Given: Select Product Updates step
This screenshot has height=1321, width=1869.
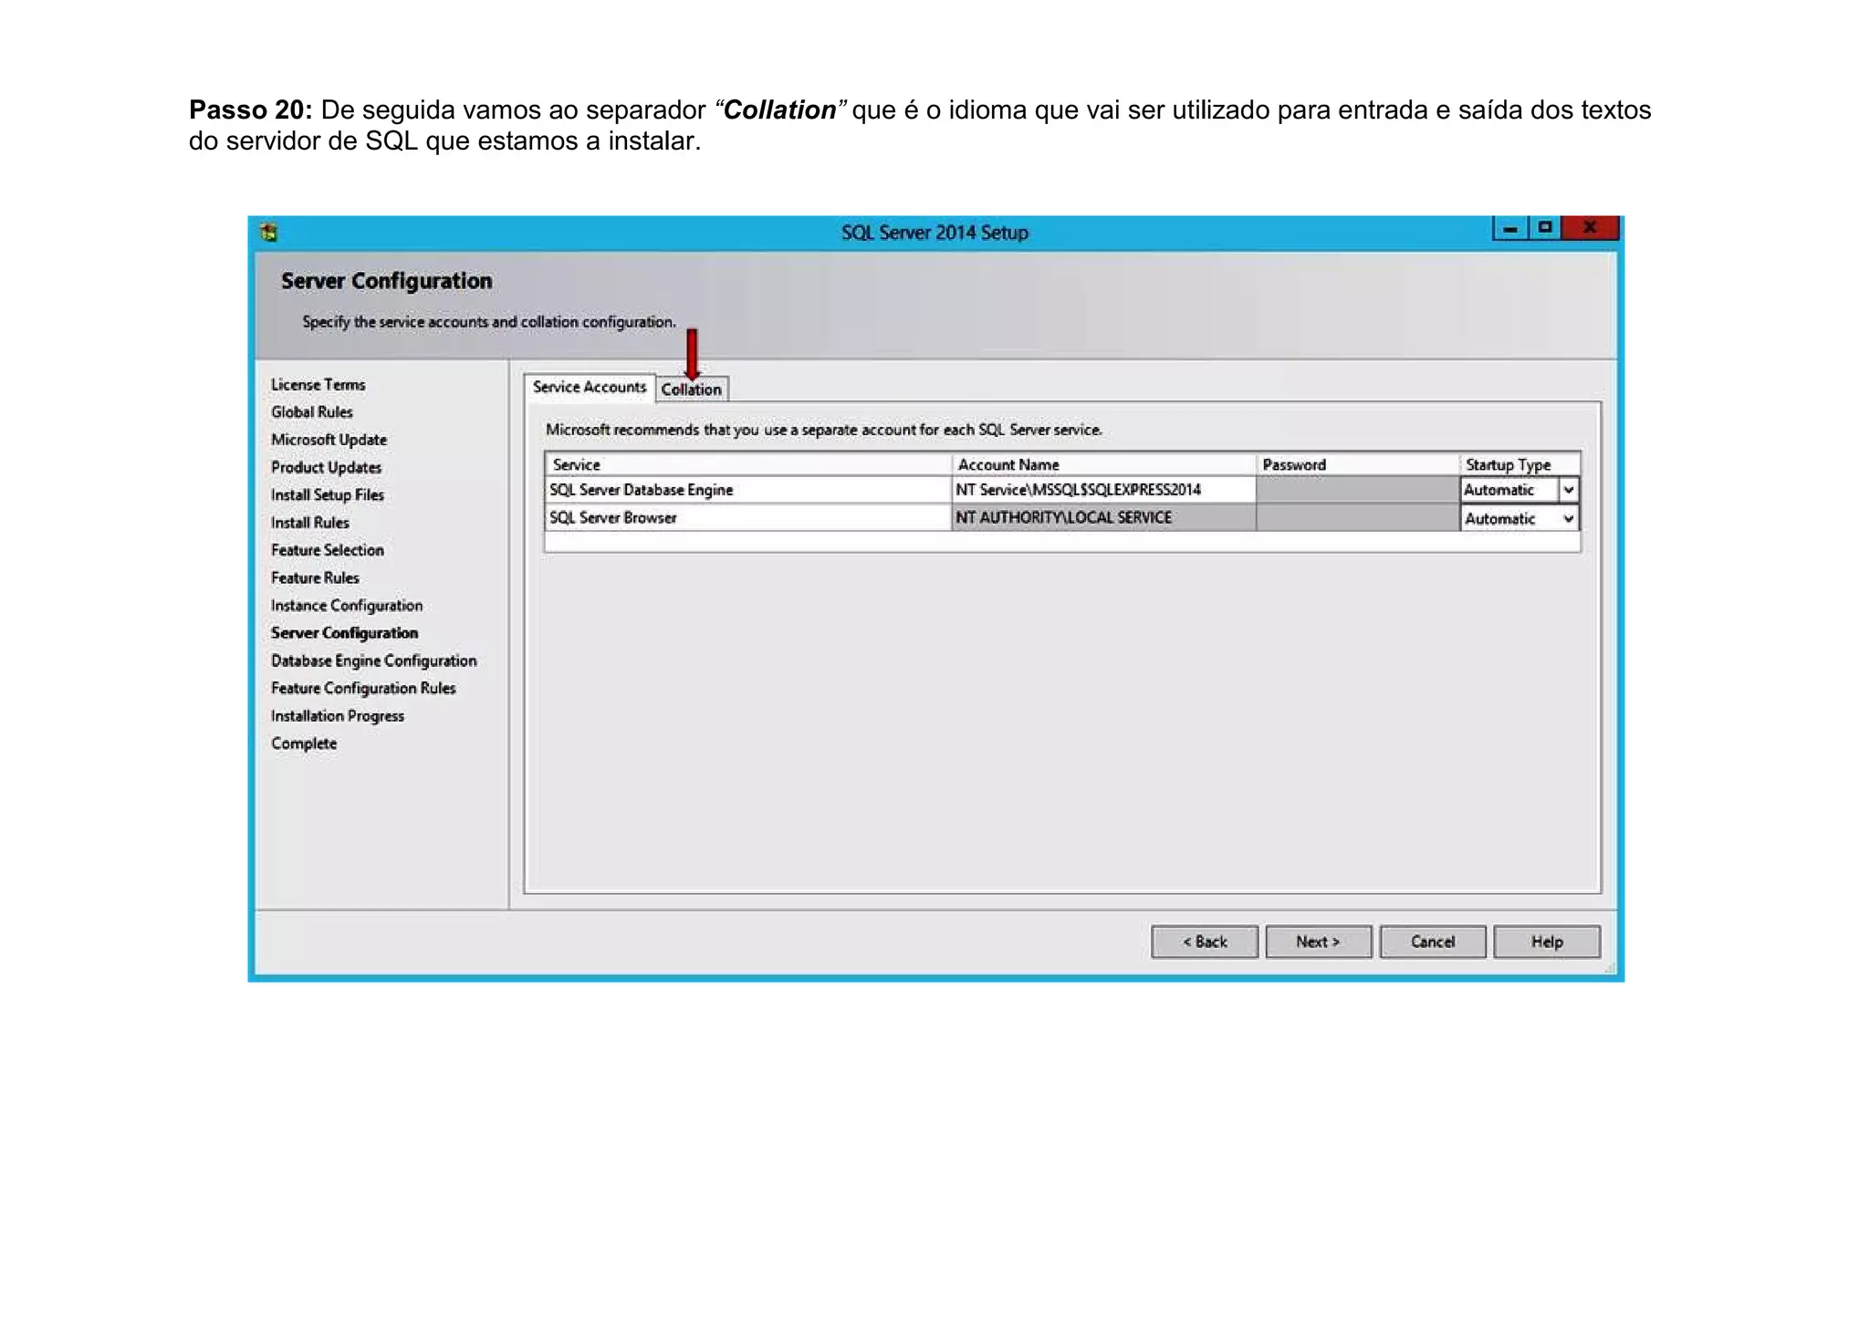Looking at the screenshot, I should (326, 467).
